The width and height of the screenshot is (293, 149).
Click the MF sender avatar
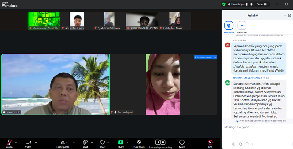click(x=227, y=45)
